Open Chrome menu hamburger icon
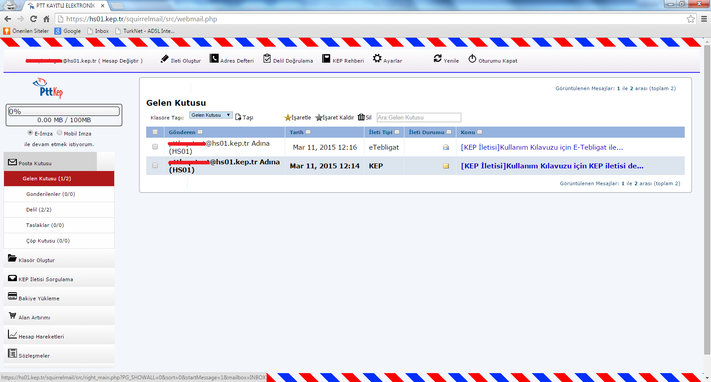This screenshot has width=711, height=382. click(x=704, y=19)
